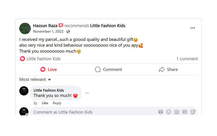Open post options three-dot menu
The width and height of the screenshot is (217, 136).
click(x=193, y=28)
